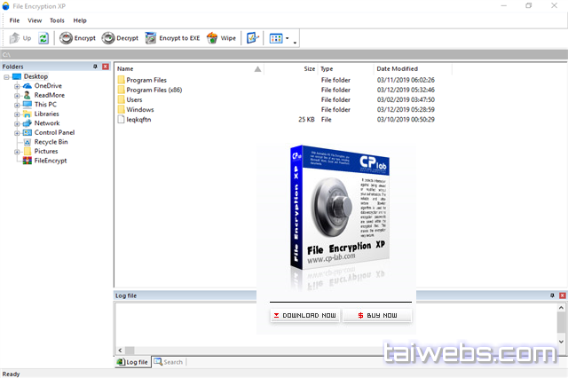Sort files by Date Modified column
Screen dimensions: 568x378
click(x=397, y=68)
